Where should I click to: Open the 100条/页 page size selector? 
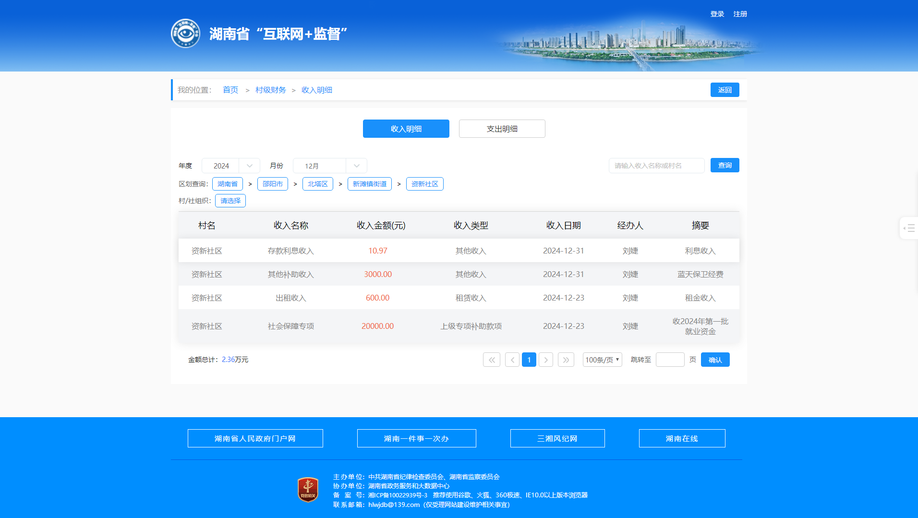(602, 360)
